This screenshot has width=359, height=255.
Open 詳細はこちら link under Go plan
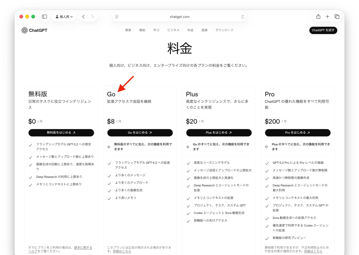click(x=122, y=251)
